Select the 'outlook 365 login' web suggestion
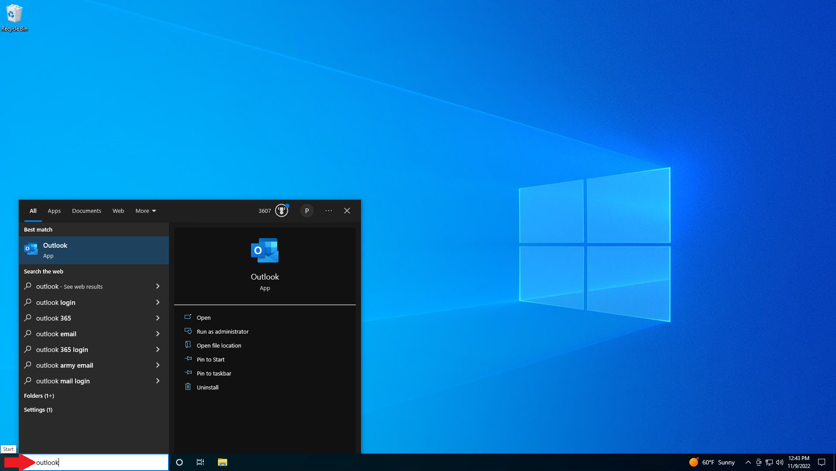The height and width of the screenshot is (471, 836). 93,349
